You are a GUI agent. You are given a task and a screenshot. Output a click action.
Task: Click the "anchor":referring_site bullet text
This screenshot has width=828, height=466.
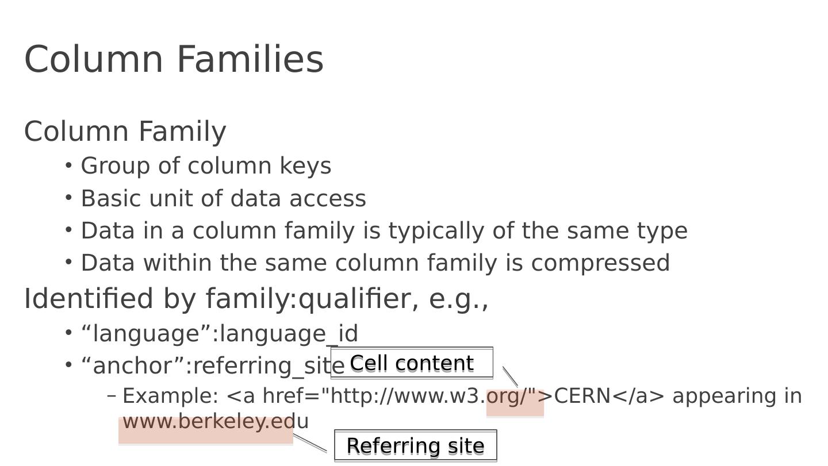(207, 366)
